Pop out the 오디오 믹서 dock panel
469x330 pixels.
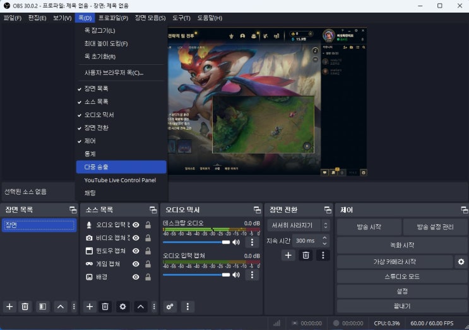click(x=258, y=210)
